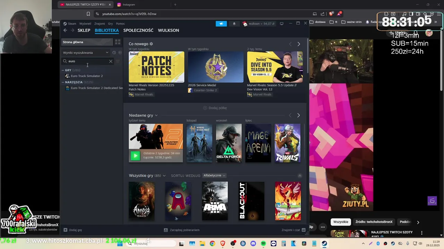Select Euro Truck Simulator 2 Dedicated Server
This screenshot has height=249, width=444.
[94, 88]
